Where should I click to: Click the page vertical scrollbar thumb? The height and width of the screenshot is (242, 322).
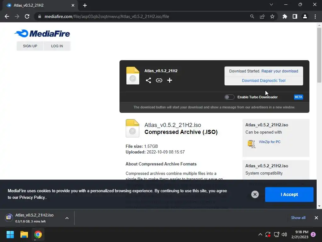[319, 55]
